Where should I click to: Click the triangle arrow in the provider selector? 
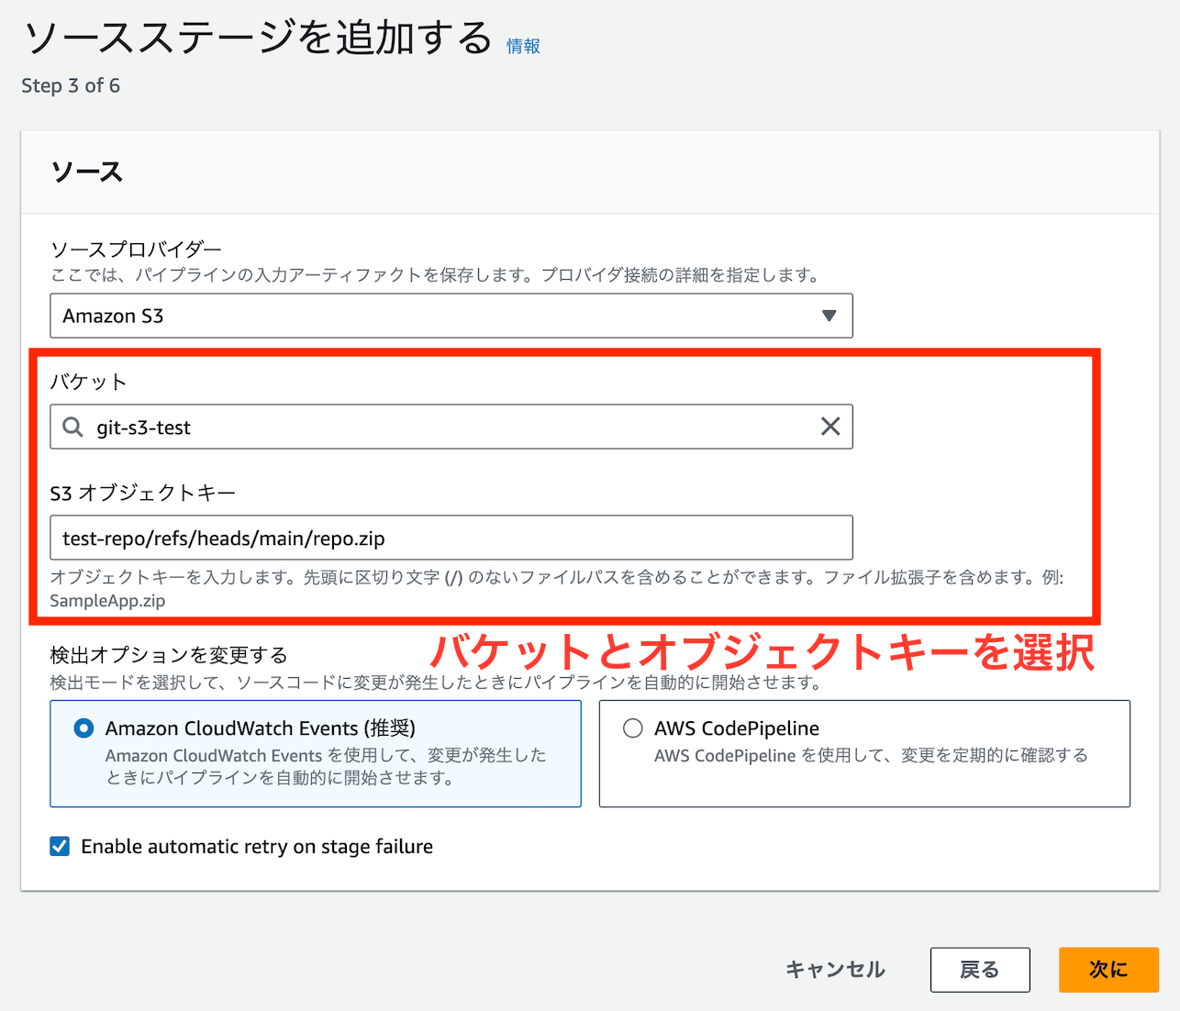click(829, 316)
